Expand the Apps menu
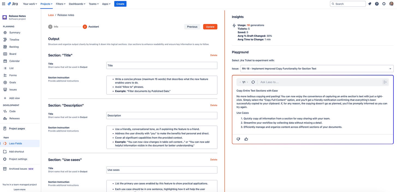397x192 pixels. [106, 4]
